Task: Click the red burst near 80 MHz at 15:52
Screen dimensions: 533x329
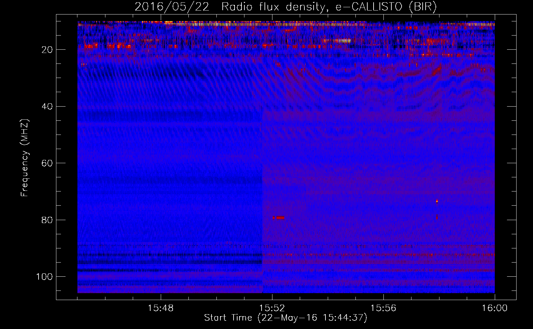Action: [x=279, y=218]
